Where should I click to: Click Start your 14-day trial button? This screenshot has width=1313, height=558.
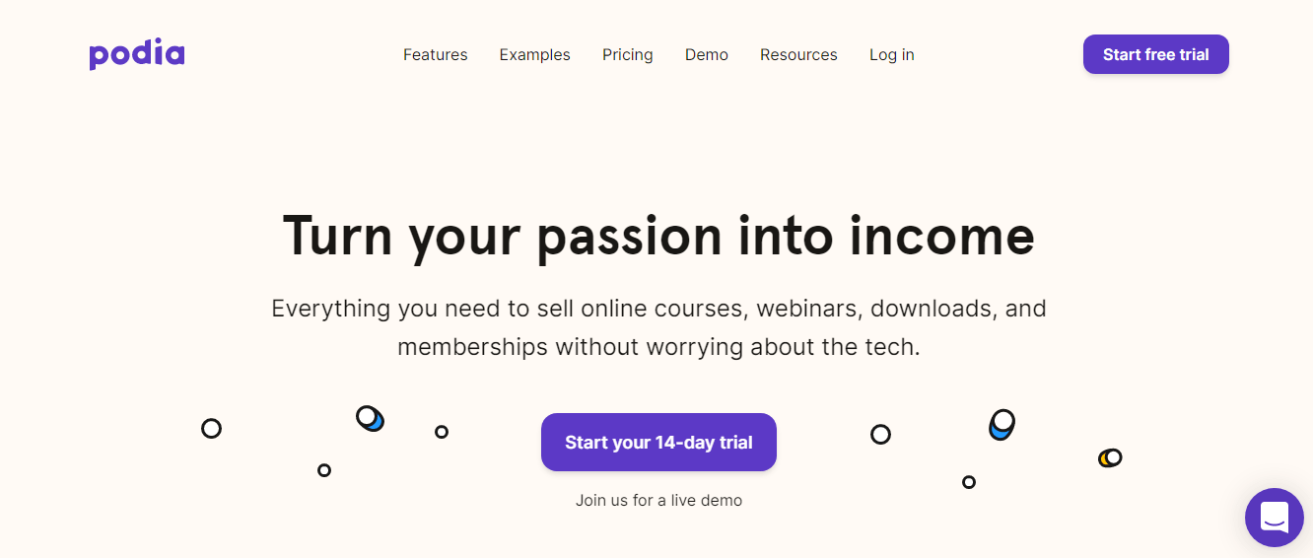tap(658, 443)
